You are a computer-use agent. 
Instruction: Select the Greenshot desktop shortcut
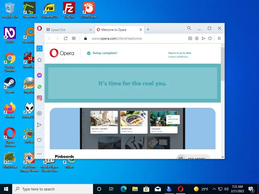pyautogui.click(x=30, y=10)
